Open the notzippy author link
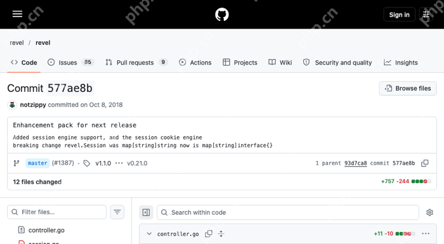 (x=33, y=105)
